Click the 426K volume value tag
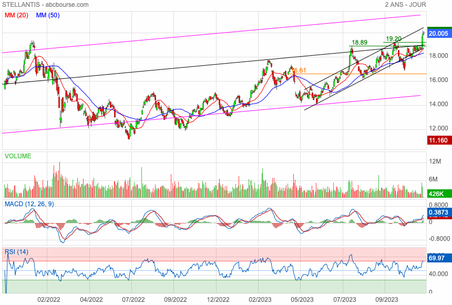The image size is (452, 305). (x=439, y=194)
